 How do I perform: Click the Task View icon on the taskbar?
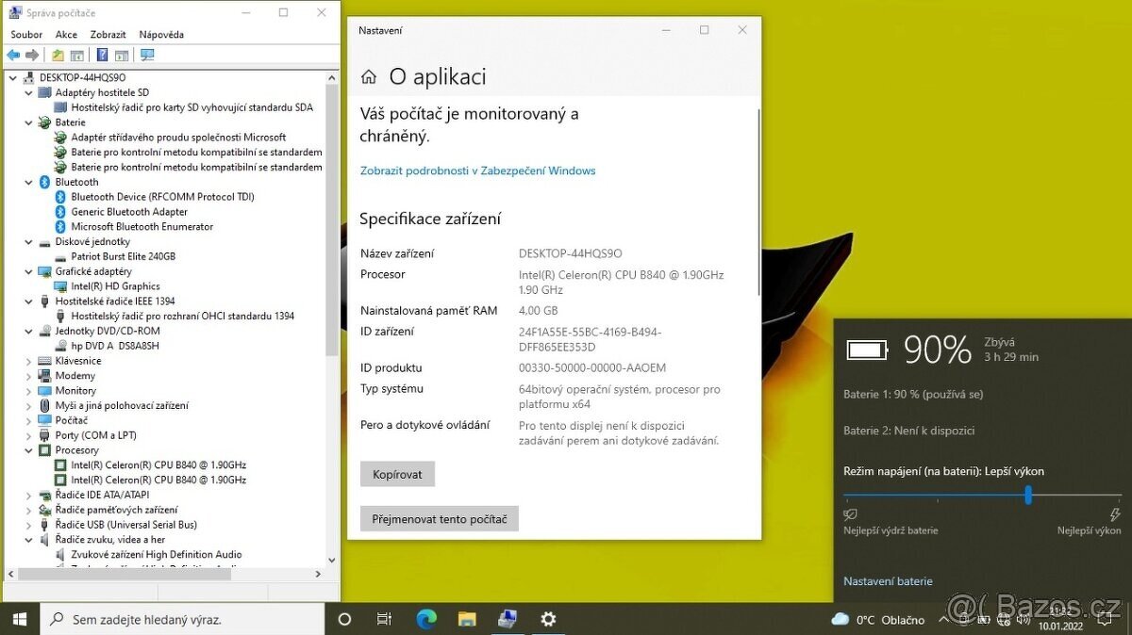pos(384,619)
